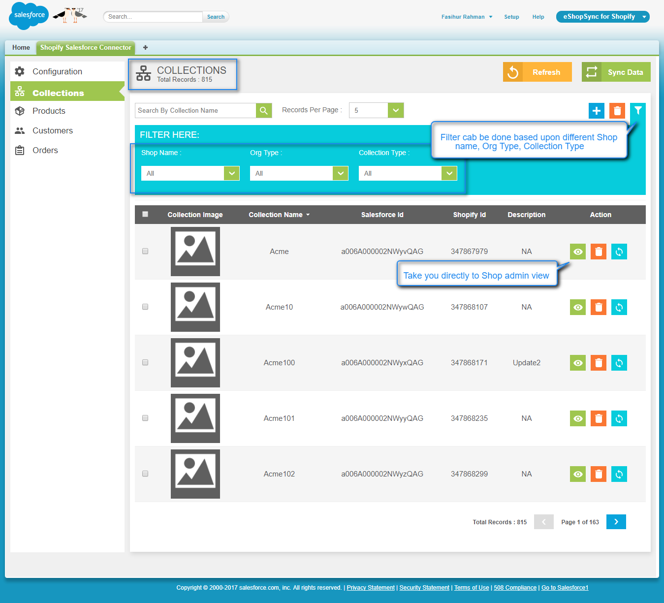Open the Shop Name filter dropdown
664x603 pixels.
190,173
